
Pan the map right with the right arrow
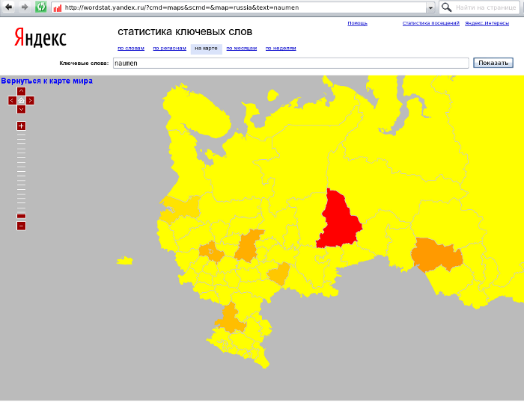click(30, 100)
